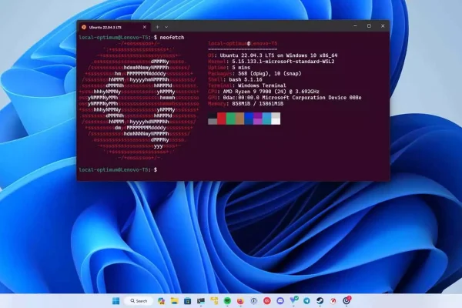Maximize the Windows Terminal window
Viewport: 462px width, 308px height.
click(369, 26)
